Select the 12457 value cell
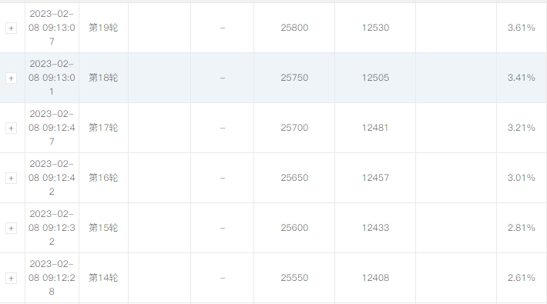 [375, 178]
